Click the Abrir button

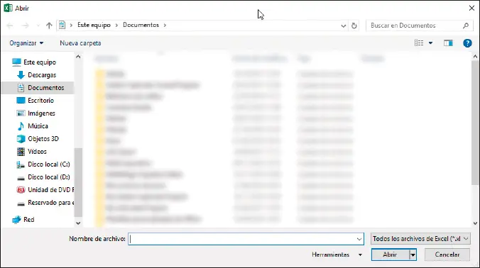[390, 255]
